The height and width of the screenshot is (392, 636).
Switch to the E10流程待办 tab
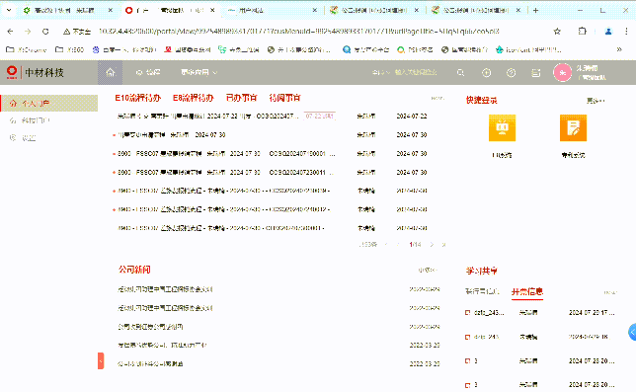138,98
